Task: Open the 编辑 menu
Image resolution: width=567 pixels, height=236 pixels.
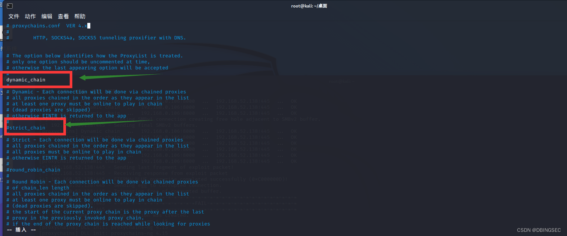Action: click(47, 17)
